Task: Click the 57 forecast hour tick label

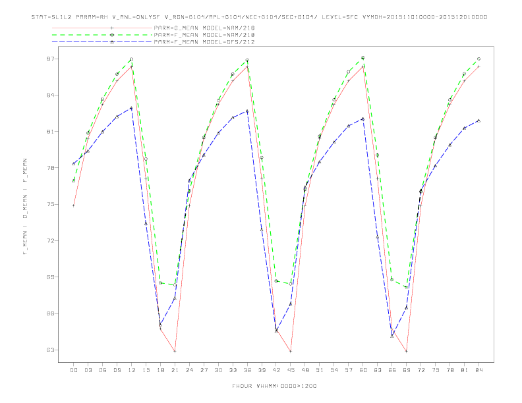Action: 349,370
